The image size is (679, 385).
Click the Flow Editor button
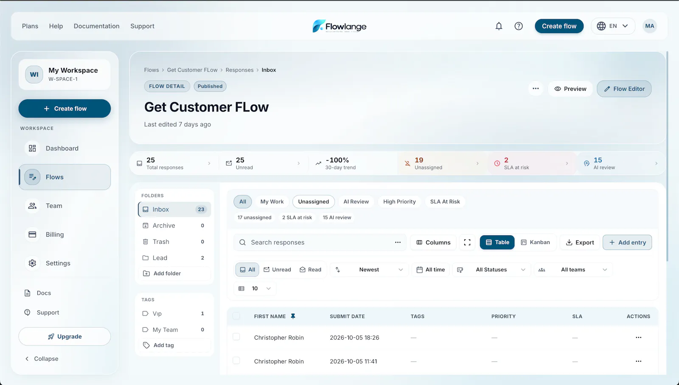coord(624,89)
